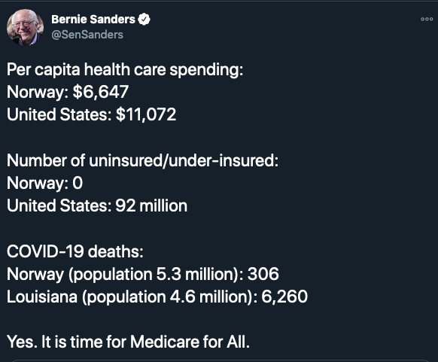The height and width of the screenshot is (362, 438).
Task: Click Bernie Sanders' profile picture
Action: coord(25,27)
